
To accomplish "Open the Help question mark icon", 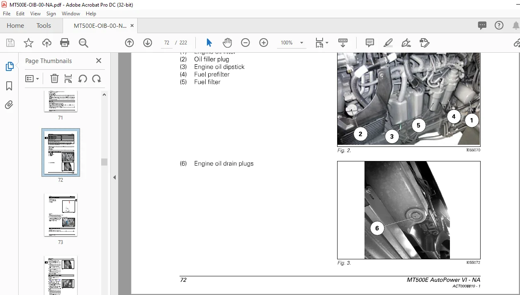I will pos(499,25).
